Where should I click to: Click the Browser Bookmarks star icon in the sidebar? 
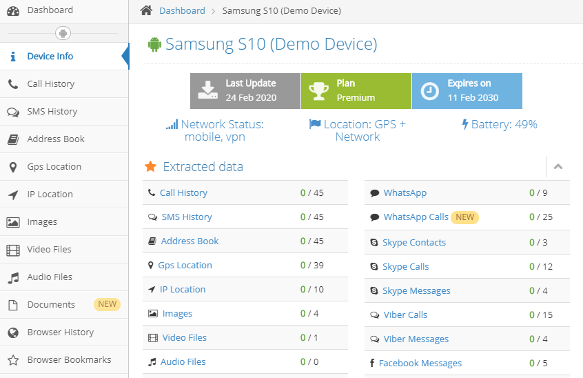pos(13,360)
